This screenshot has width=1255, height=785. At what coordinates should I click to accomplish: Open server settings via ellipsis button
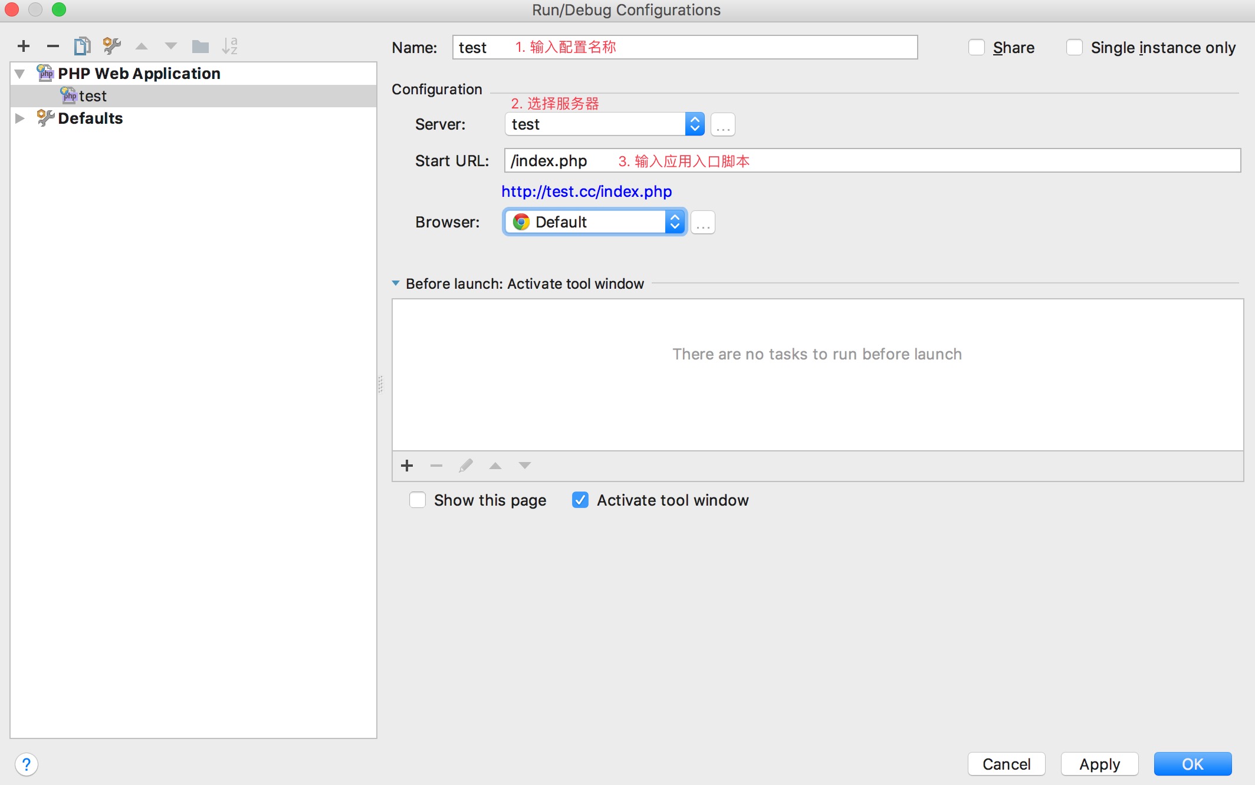[x=723, y=125]
